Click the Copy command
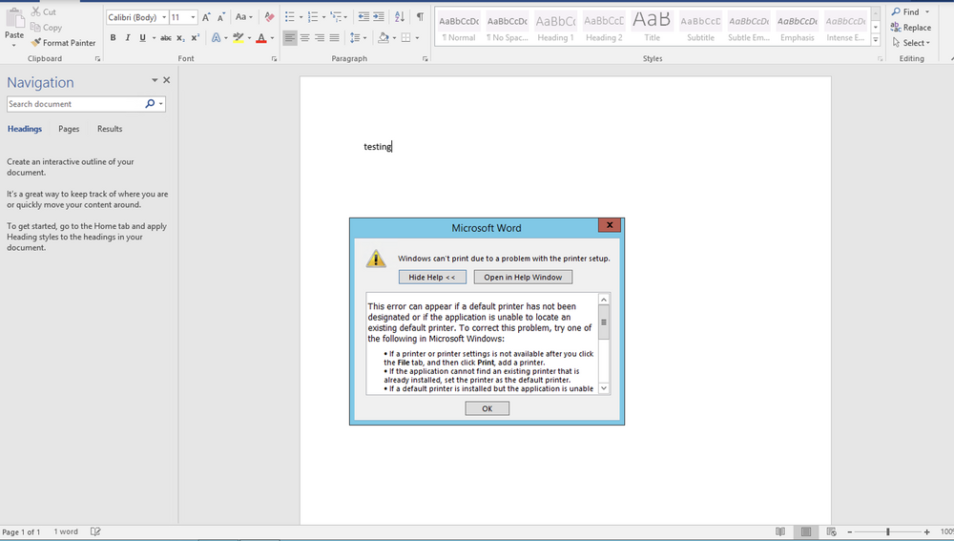 point(46,28)
